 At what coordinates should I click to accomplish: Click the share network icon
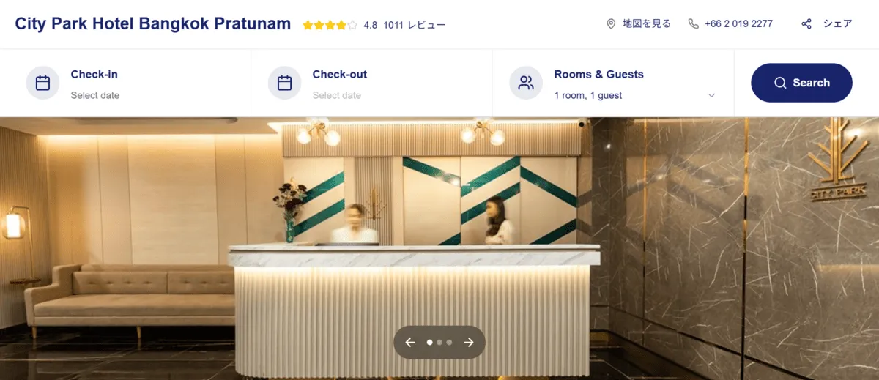tap(806, 23)
